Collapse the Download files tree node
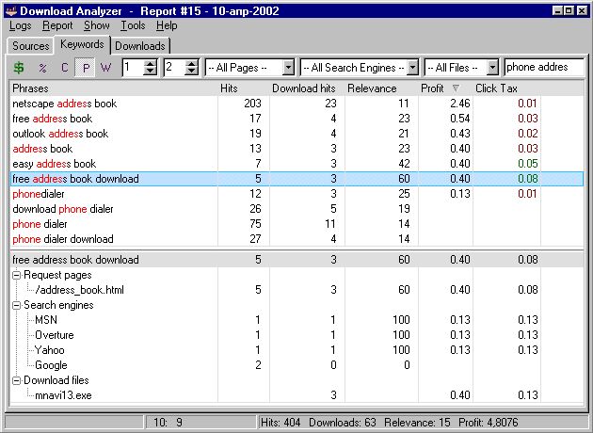The image size is (593, 433). click(x=16, y=380)
